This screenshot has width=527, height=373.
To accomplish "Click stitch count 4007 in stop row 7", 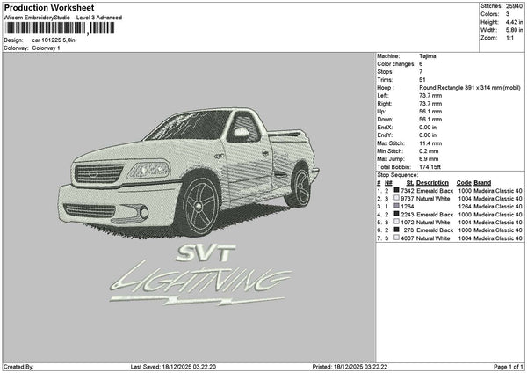I will click(x=407, y=238).
